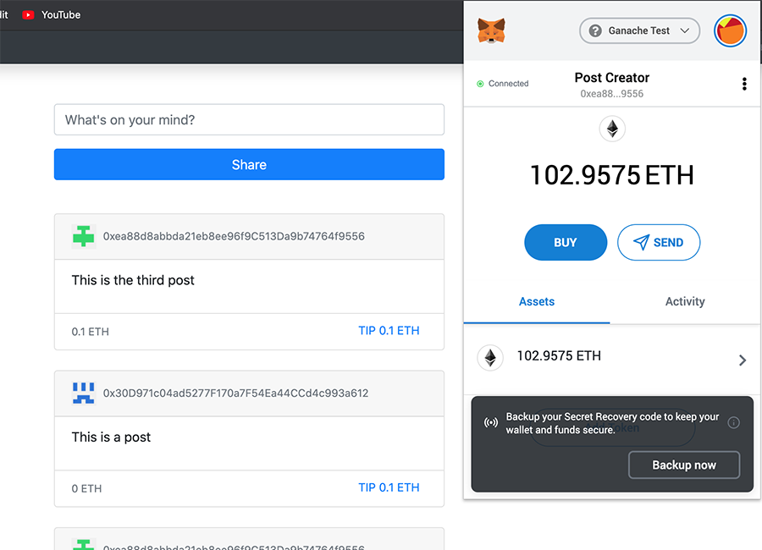Viewport: 762px width, 550px height.
Task: Click the '0 ETH' tip amount label
Action: click(x=86, y=489)
